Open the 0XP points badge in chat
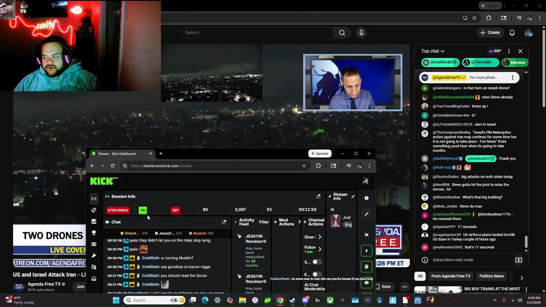The height and width of the screenshot is (307, 546). 495,51
